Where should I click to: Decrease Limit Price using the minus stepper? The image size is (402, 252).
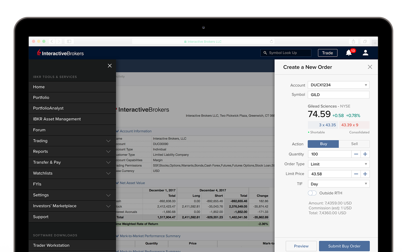356,174
